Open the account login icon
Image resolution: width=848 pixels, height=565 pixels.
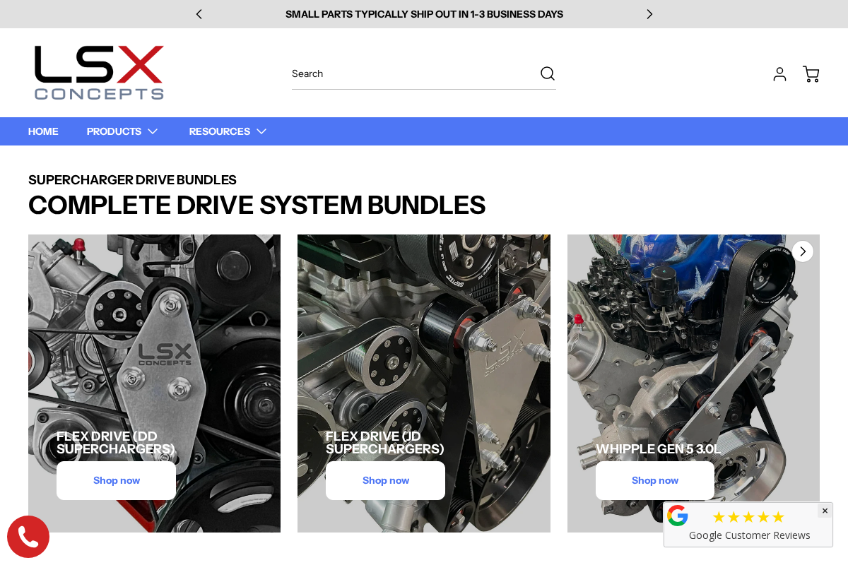coord(779,73)
